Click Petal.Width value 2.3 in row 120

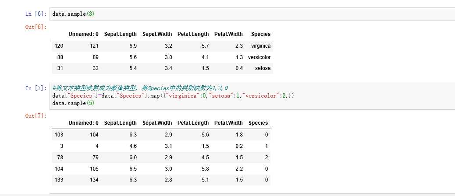point(239,46)
